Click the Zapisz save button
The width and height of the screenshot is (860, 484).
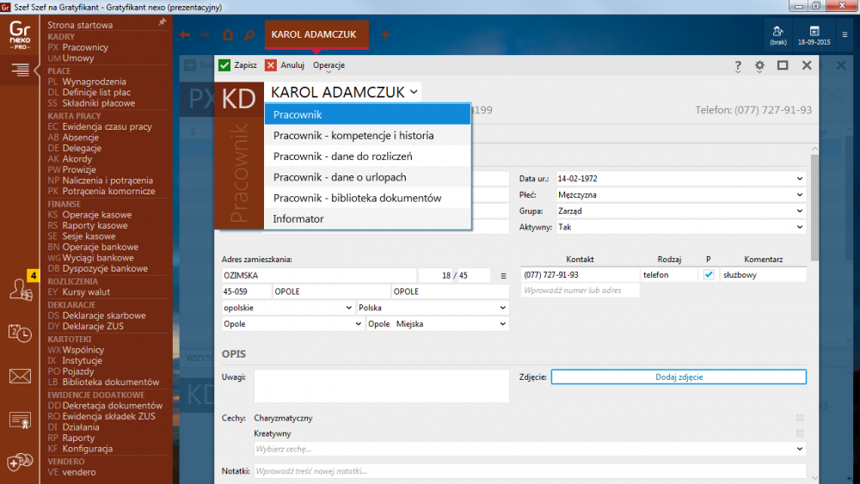click(237, 65)
